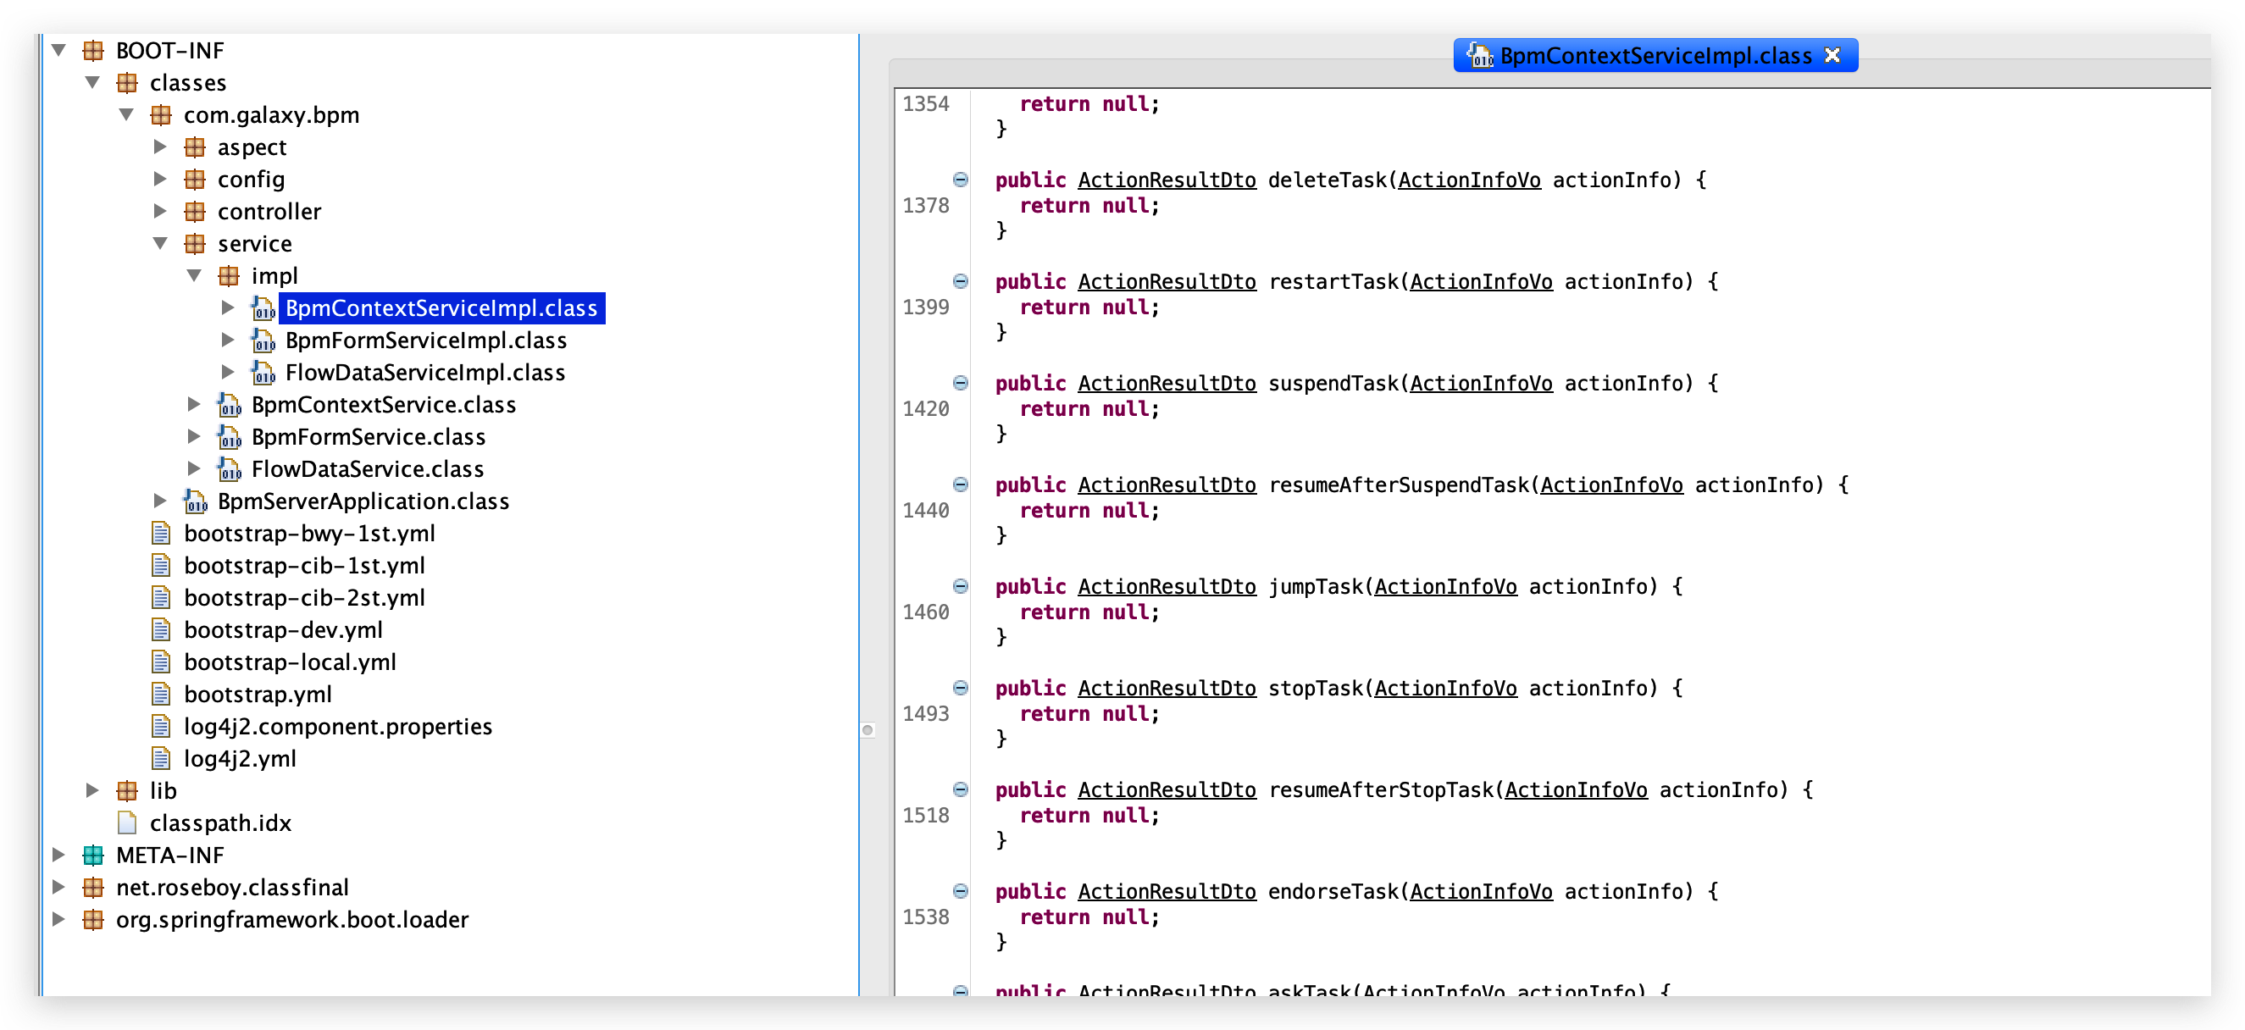Image resolution: width=2245 pixels, height=1030 pixels.
Task: Expand the META-INF node
Action: click(59, 856)
